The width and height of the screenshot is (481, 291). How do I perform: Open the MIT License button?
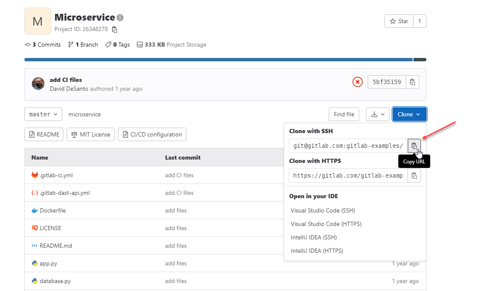[91, 134]
